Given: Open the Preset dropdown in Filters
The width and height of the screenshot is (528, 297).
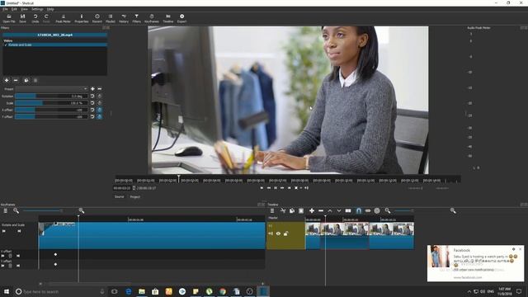Looking at the screenshot, I should click(x=51, y=89).
